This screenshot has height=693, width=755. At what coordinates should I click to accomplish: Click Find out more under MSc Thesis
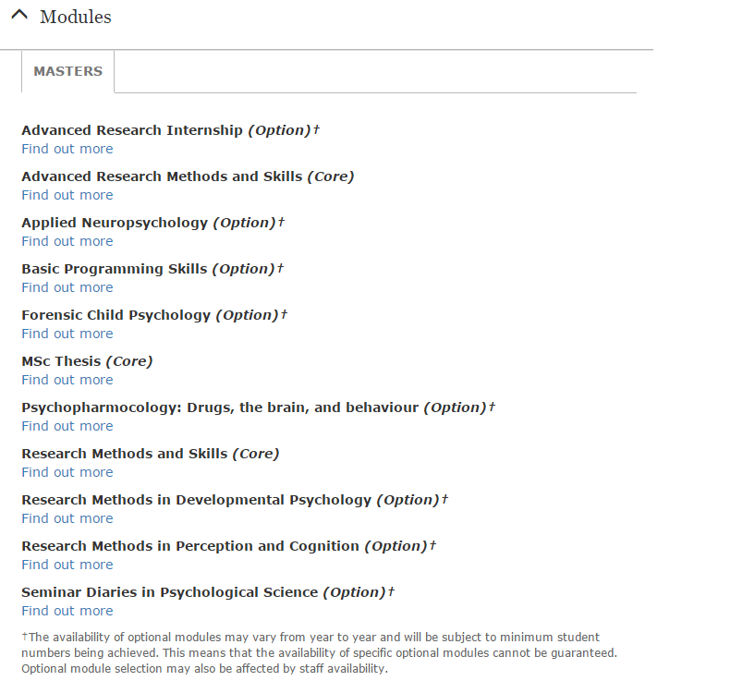click(x=67, y=380)
